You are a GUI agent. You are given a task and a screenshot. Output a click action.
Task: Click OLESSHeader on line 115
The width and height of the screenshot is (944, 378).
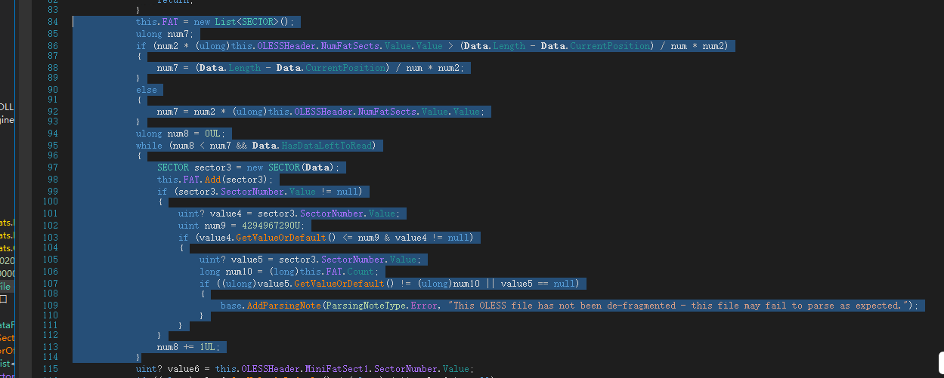(270, 369)
